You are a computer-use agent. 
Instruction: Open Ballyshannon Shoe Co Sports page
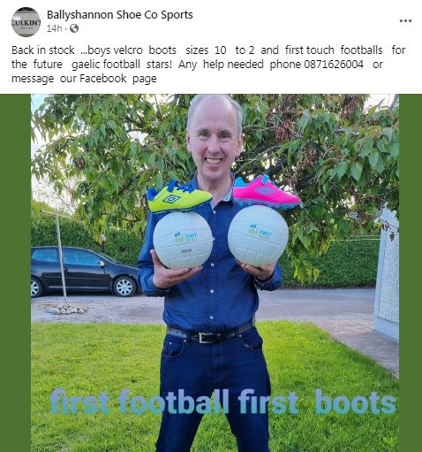tap(120, 15)
